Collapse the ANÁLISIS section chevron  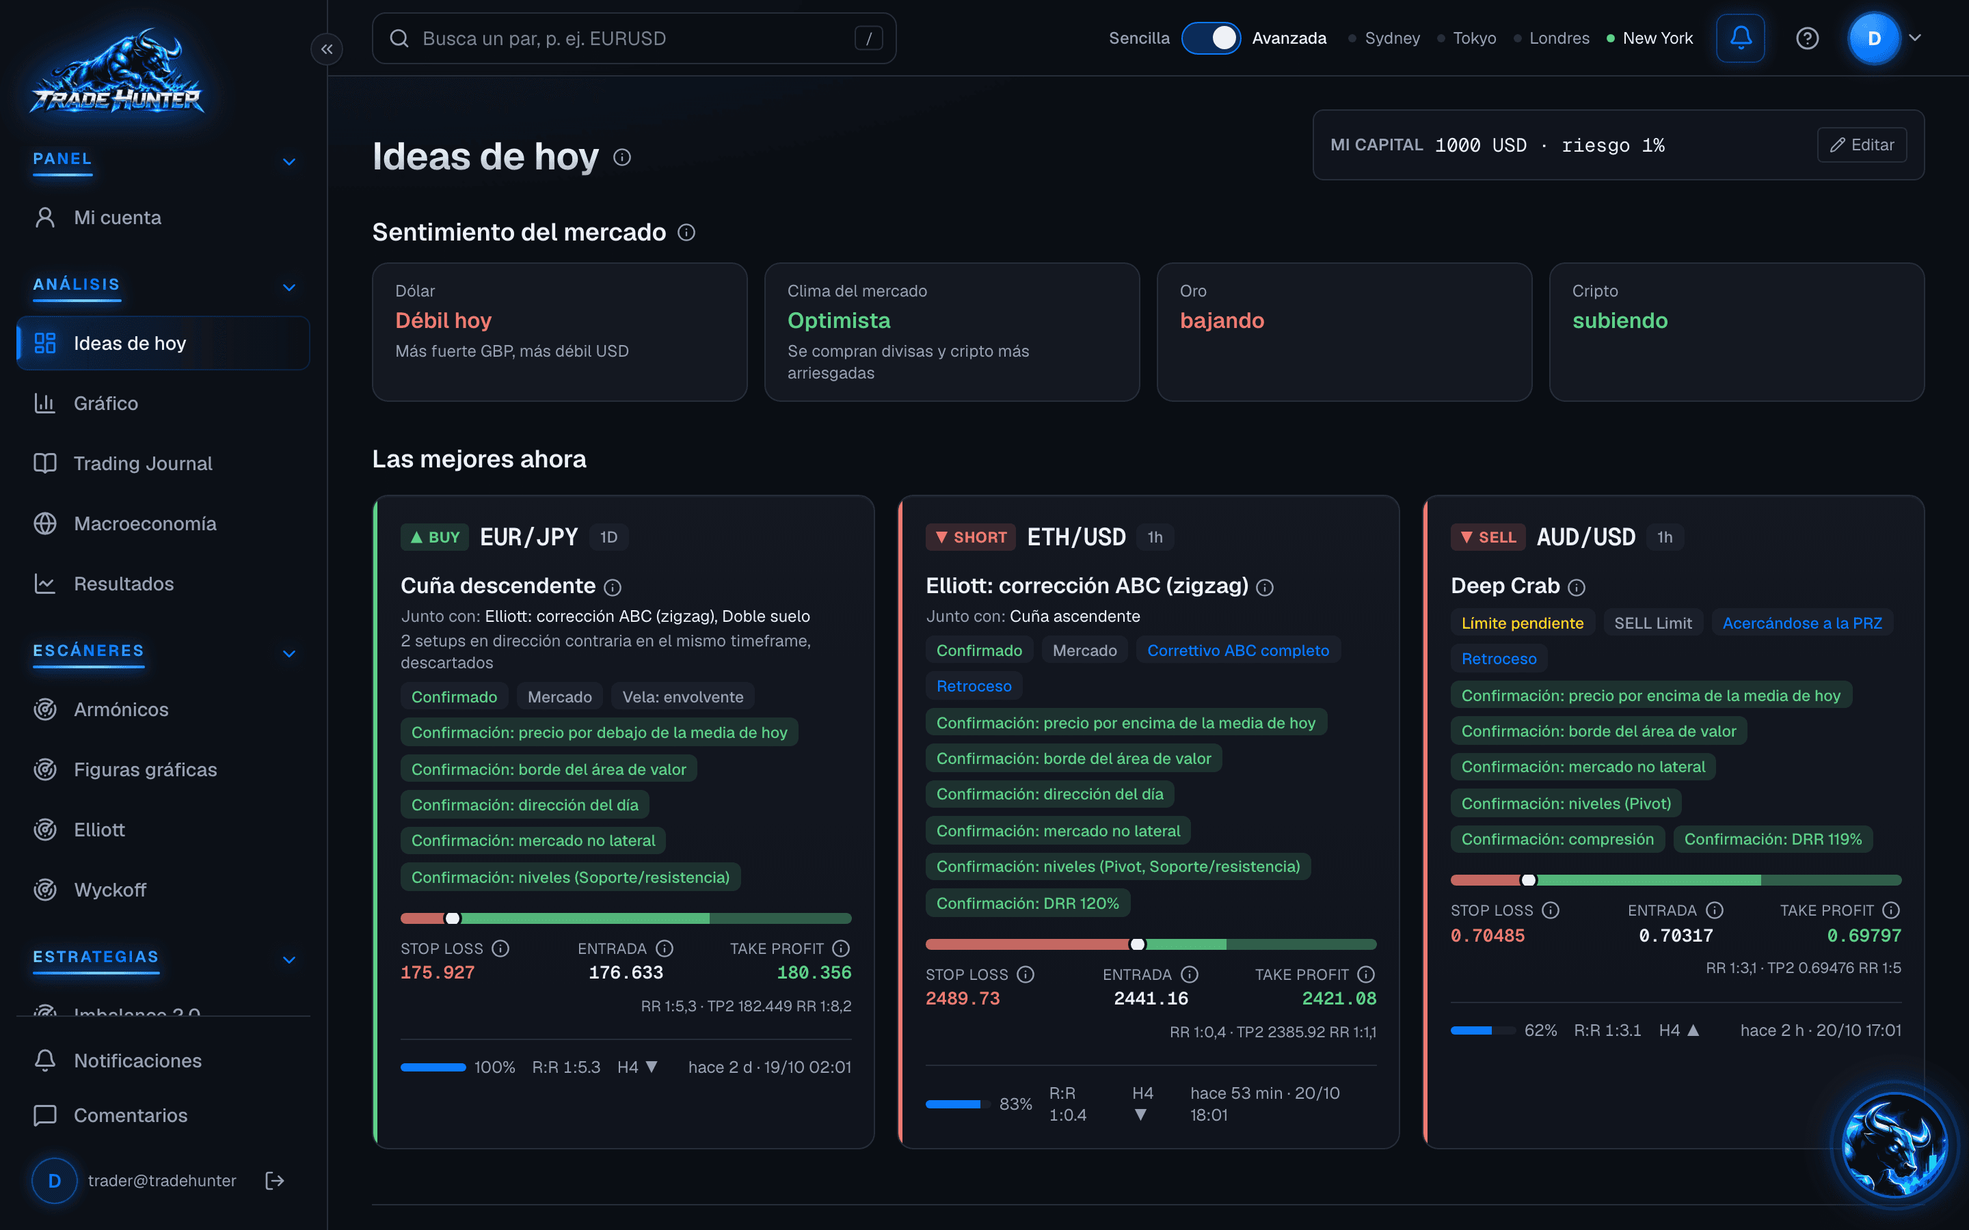[289, 287]
